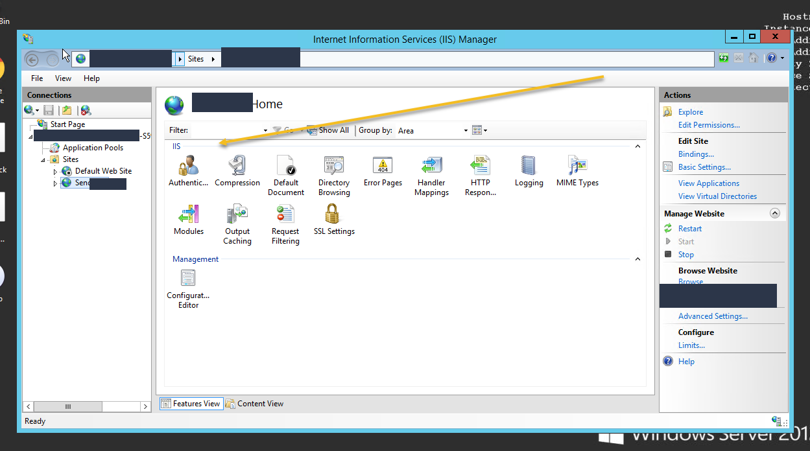Click into the Filter text field
The image size is (810, 451).
(226, 131)
